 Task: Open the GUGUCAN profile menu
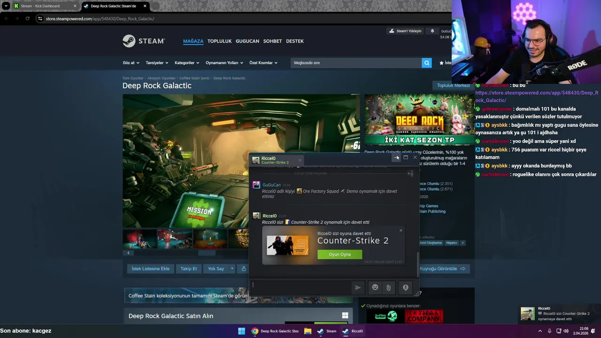247,41
